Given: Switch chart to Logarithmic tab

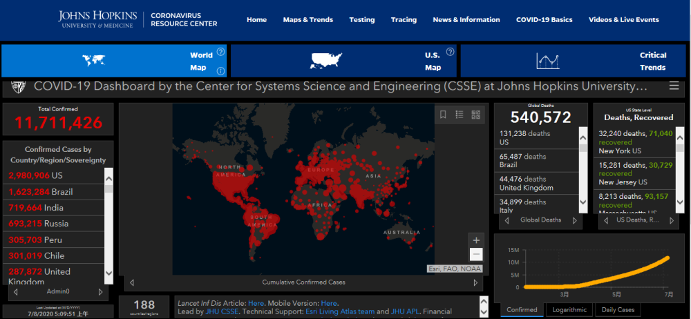Looking at the screenshot, I should pos(570,310).
